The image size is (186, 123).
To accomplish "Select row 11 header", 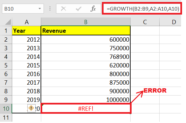I will pyautogui.click(x=6, y=117).
